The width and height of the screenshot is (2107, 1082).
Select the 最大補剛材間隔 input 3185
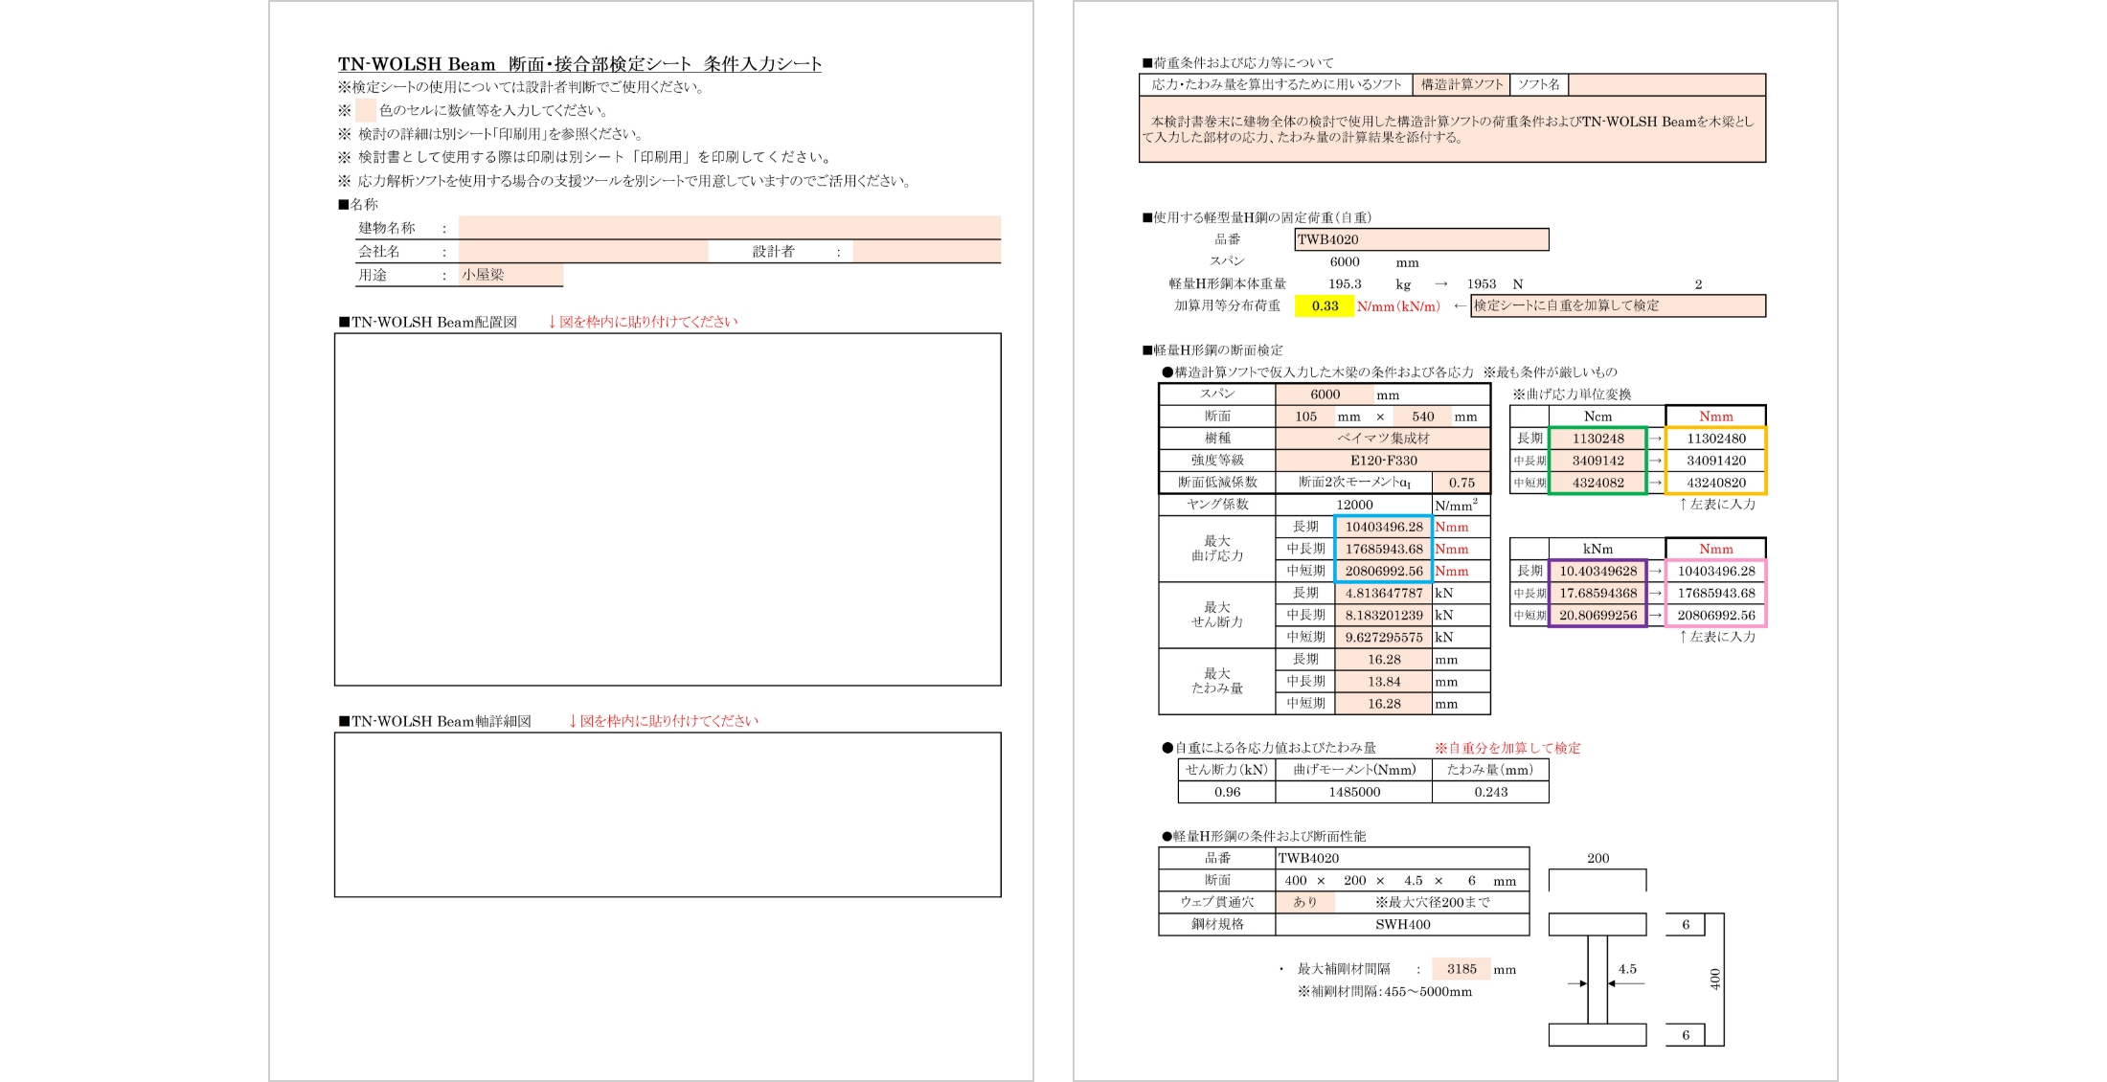1461,969
